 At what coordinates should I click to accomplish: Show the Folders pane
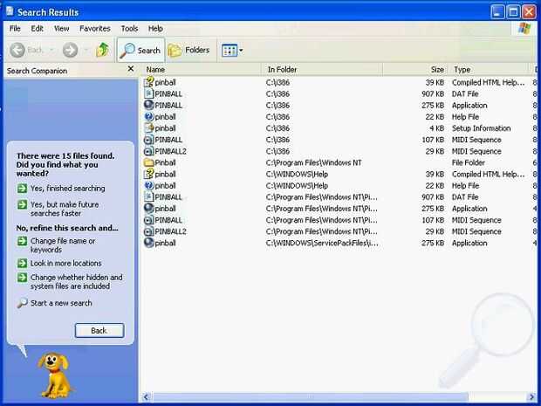189,51
